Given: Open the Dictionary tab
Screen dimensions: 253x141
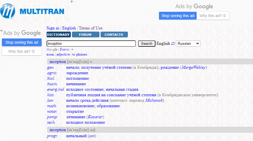Looking at the screenshot, I should point(58,35).
